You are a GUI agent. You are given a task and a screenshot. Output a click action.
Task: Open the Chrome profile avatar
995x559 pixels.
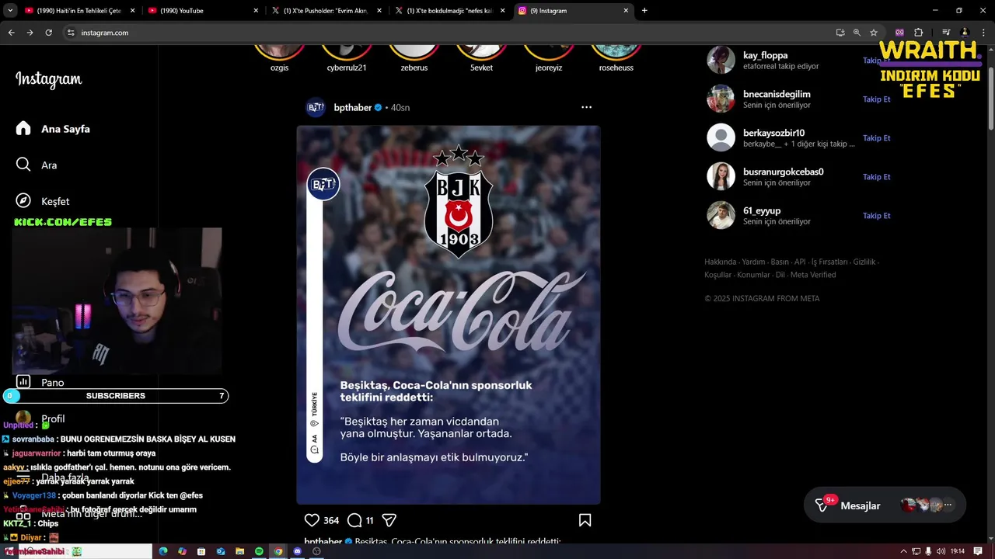pyautogui.click(x=965, y=33)
